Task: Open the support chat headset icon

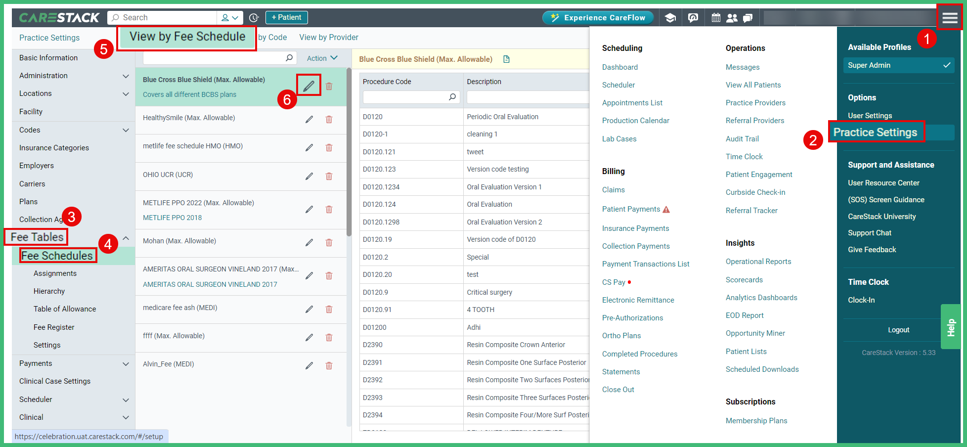Action: [x=693, y=18]
